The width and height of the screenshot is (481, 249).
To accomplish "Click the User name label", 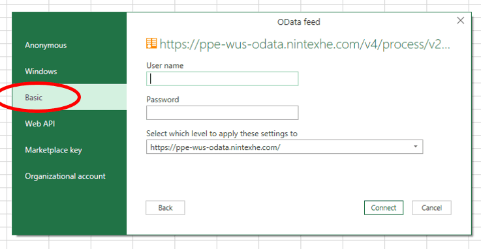I will tap(164, 66).
